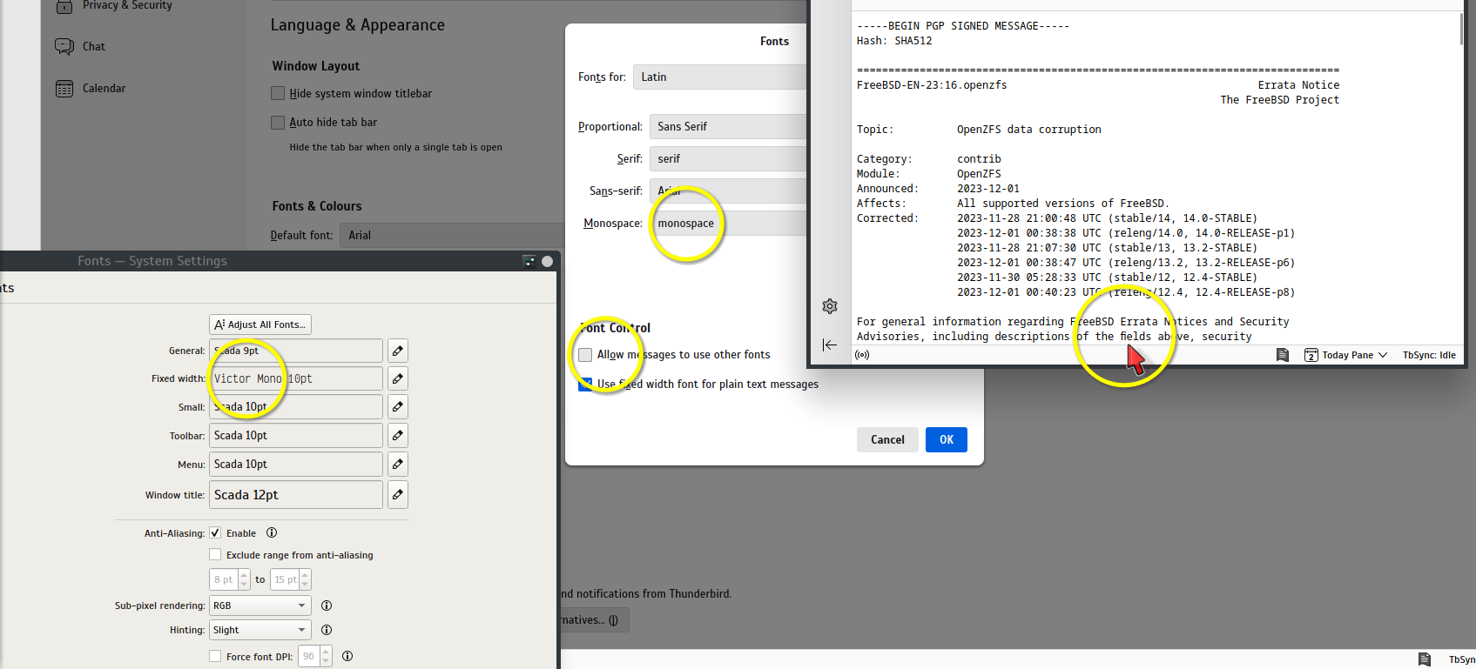
Task: Click OK in the Fonts dialog
Action: click(946, 439)
